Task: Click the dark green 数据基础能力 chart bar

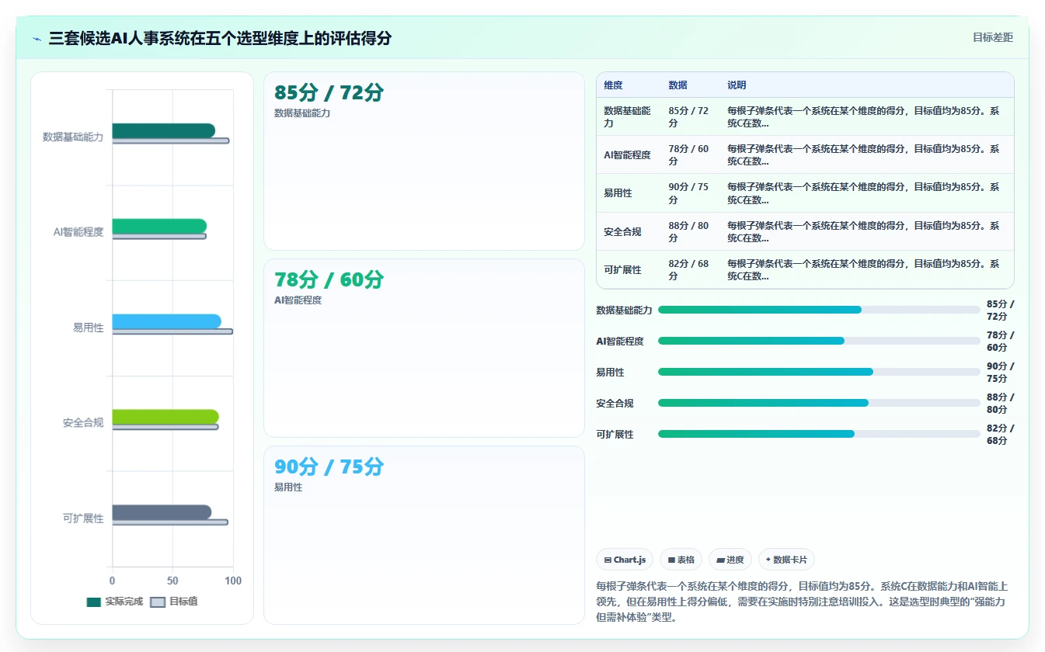Action: (163, 130)
